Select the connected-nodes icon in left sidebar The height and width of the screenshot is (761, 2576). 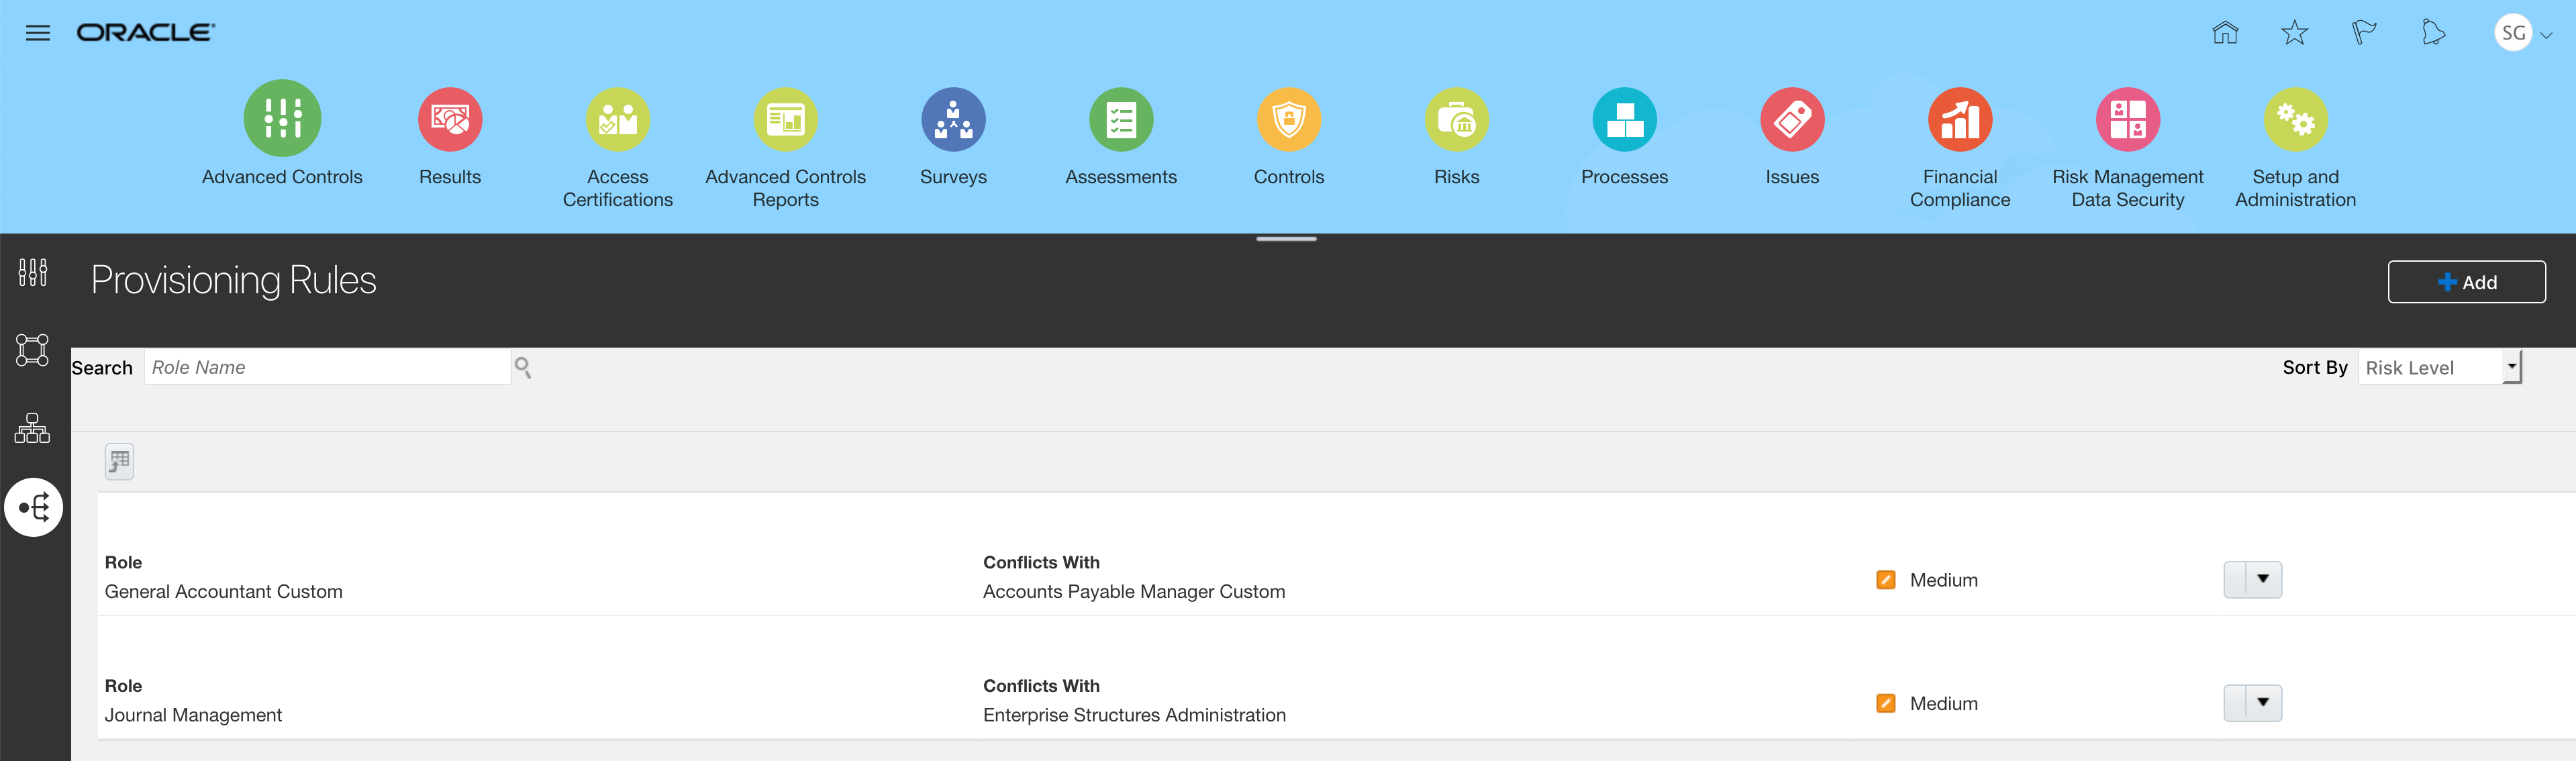coord(33,350)
